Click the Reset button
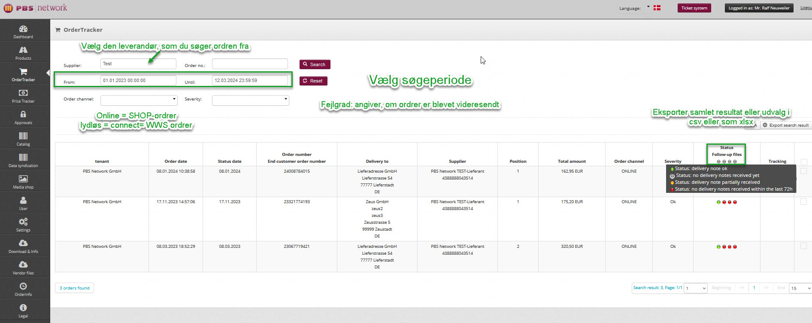 313,81
